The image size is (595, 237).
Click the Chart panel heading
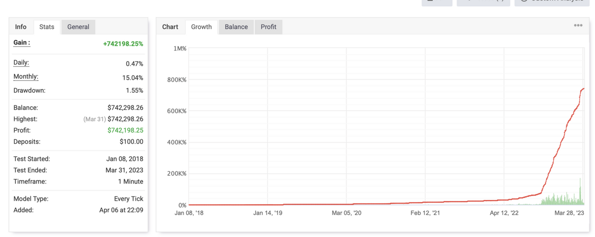coord(170,27)
